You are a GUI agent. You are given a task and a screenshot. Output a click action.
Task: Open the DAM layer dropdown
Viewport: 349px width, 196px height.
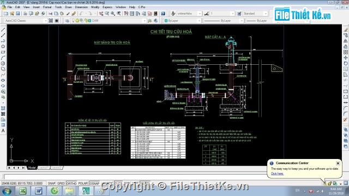144,21
